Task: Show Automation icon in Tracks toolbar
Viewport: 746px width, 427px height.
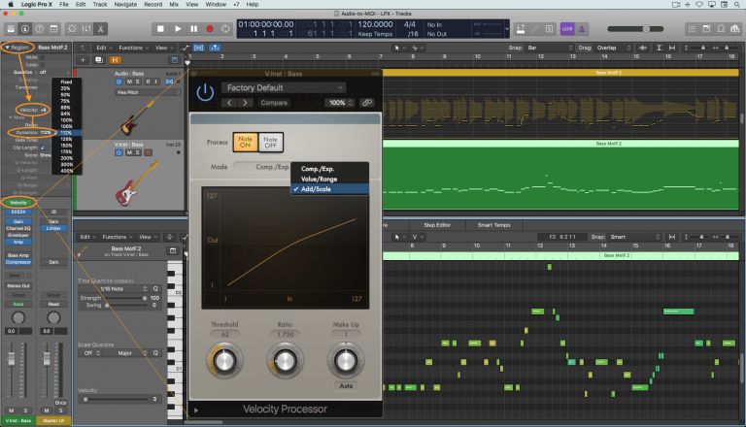Action: (186, 48)
